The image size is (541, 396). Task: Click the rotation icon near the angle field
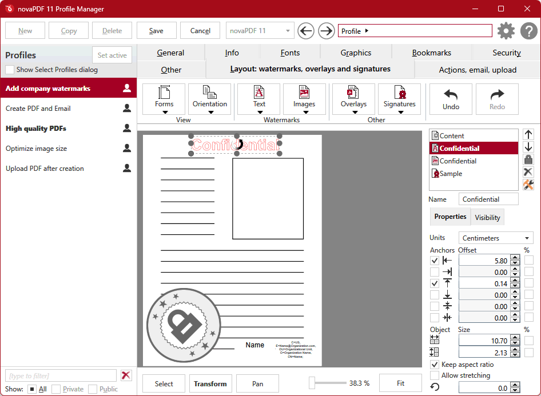click(435, 387)
